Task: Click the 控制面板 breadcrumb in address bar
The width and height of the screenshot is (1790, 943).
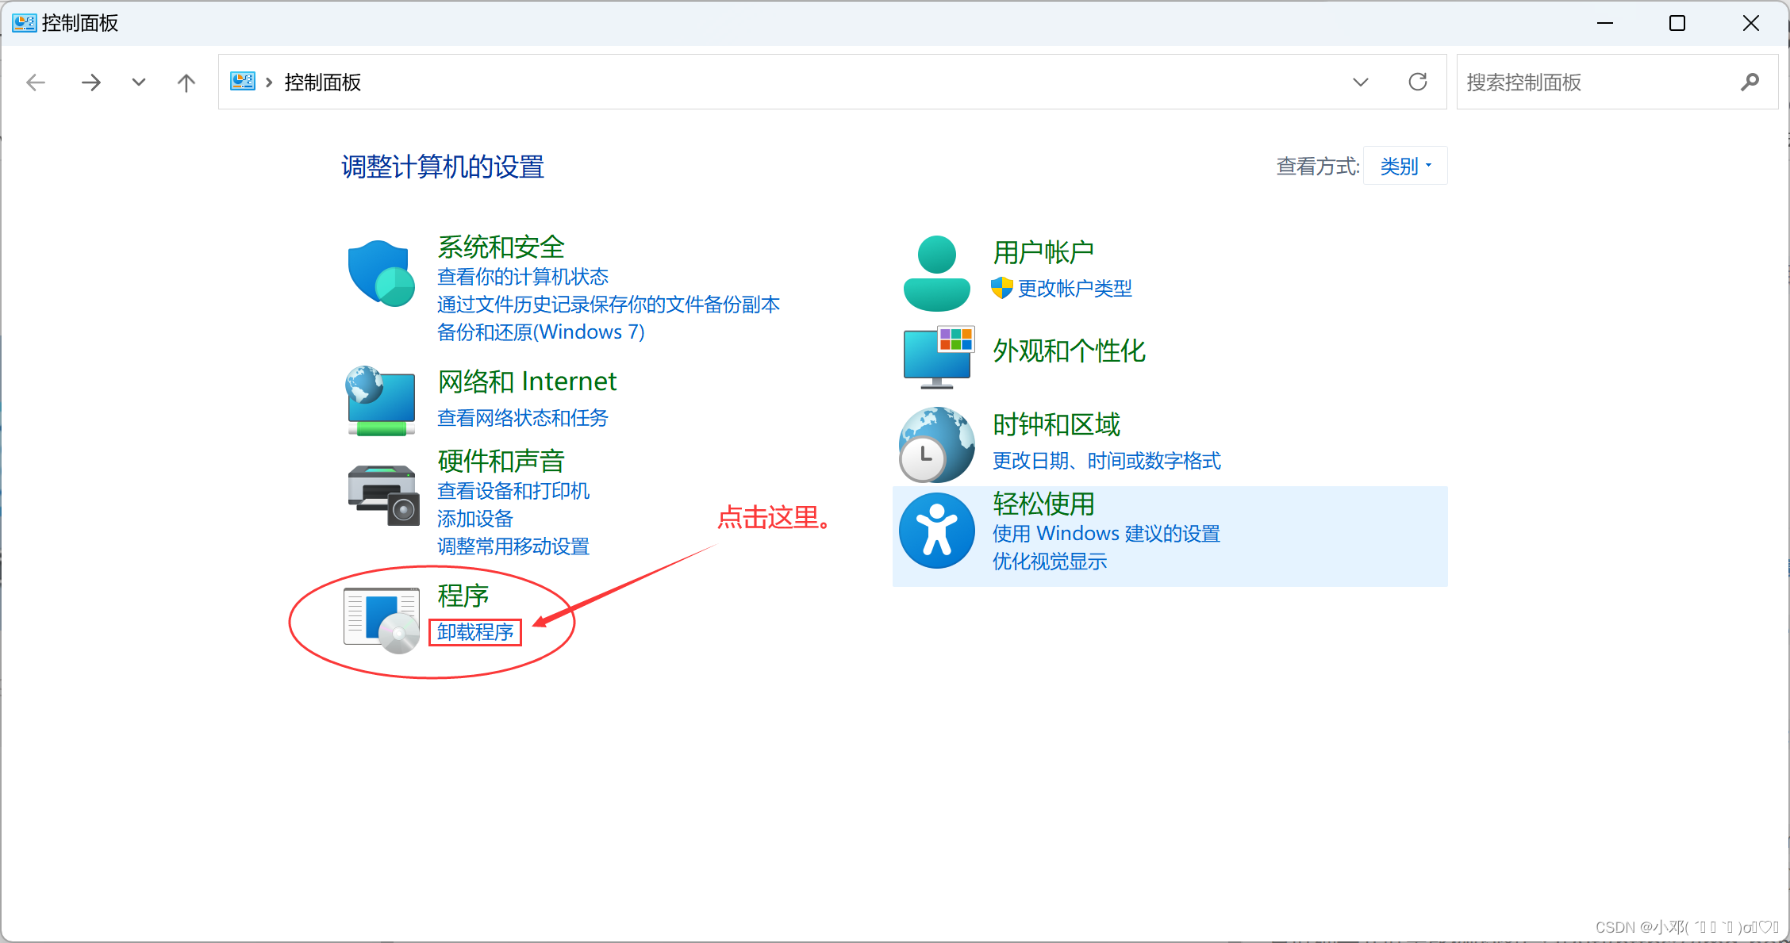Action: (322, 82)
